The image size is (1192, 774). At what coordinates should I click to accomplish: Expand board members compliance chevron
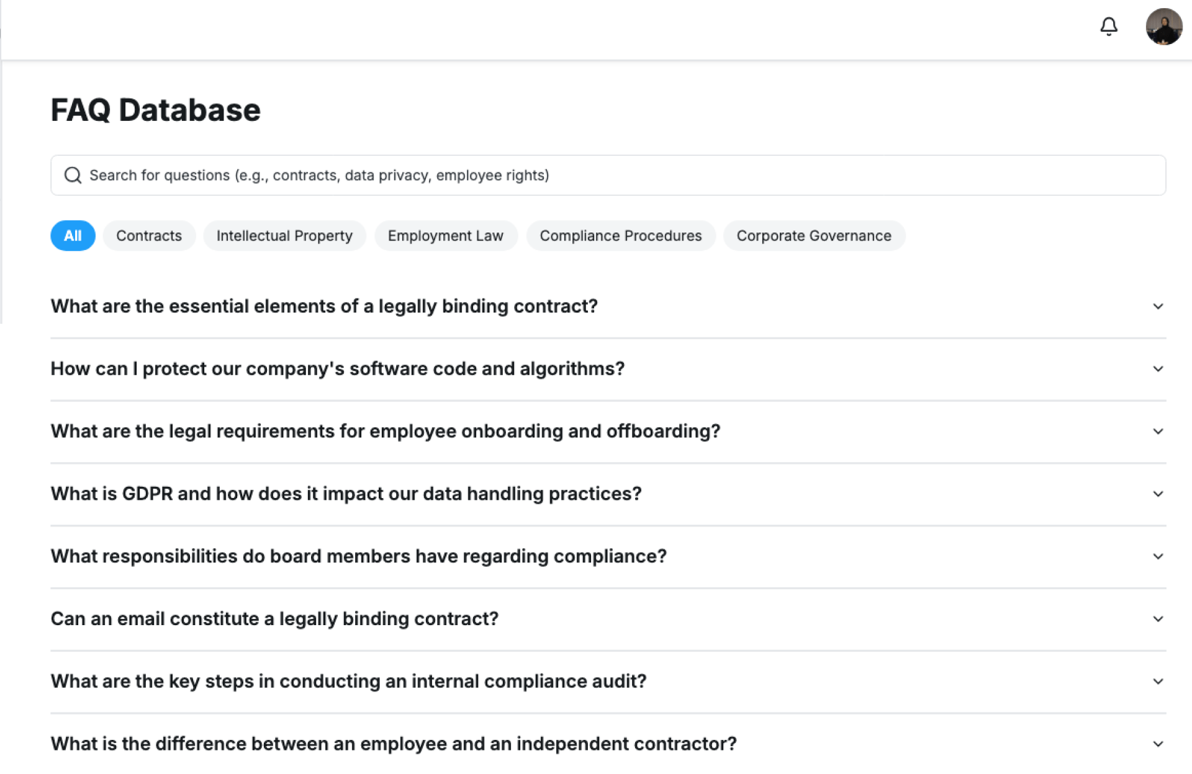pos(1158,557)
